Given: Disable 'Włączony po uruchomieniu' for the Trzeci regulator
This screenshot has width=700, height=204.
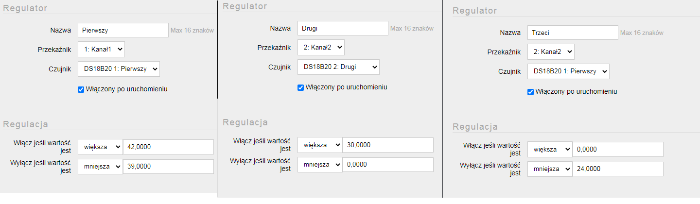Looking at the screenshot, I should (x=531, y=92).
